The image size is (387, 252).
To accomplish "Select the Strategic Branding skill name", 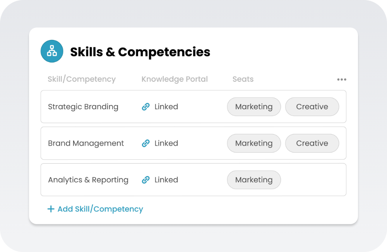I will pyautogui.click(x=83, y=107).
